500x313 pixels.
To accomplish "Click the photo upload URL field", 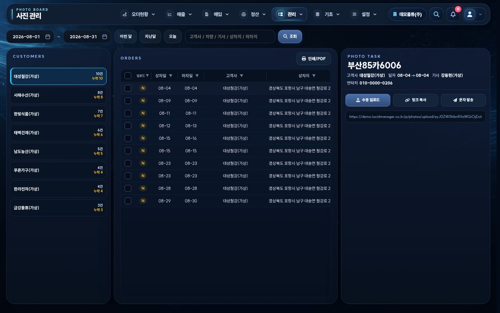I will point(416,117).
